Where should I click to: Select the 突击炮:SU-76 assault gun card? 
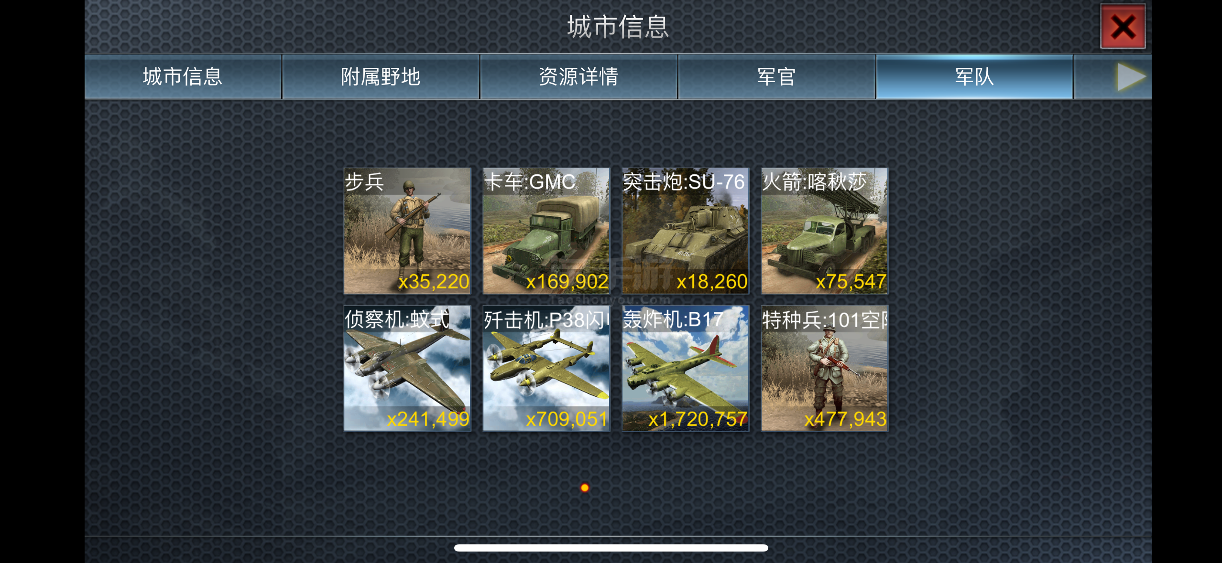(686, 231)
